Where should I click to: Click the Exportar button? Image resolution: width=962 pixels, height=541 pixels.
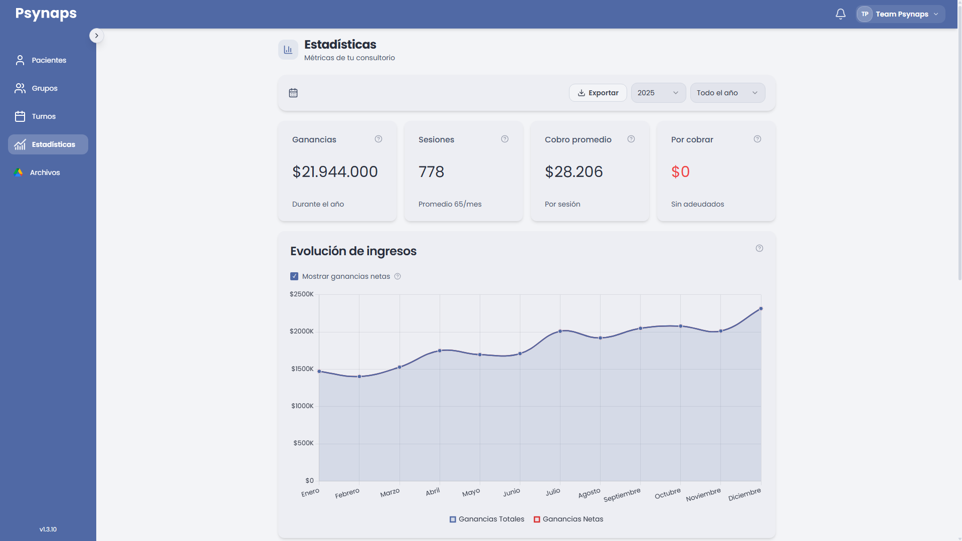(x=598, y=93)
